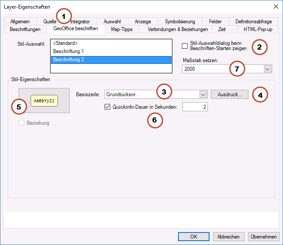
Task: Open Verbindungen & Beziehungen tab
Action: tap(178, 29)
